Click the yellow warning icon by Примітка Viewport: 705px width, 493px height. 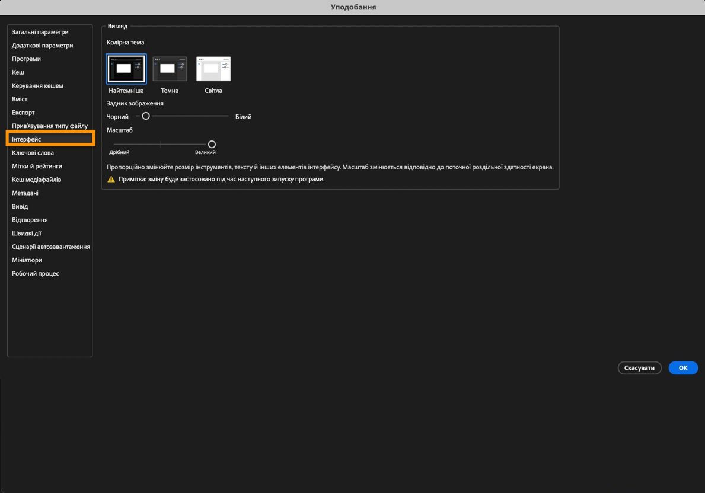[111, 180]
